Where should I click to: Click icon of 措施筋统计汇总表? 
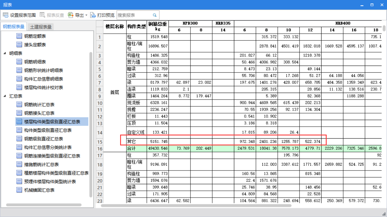(19, 165)
